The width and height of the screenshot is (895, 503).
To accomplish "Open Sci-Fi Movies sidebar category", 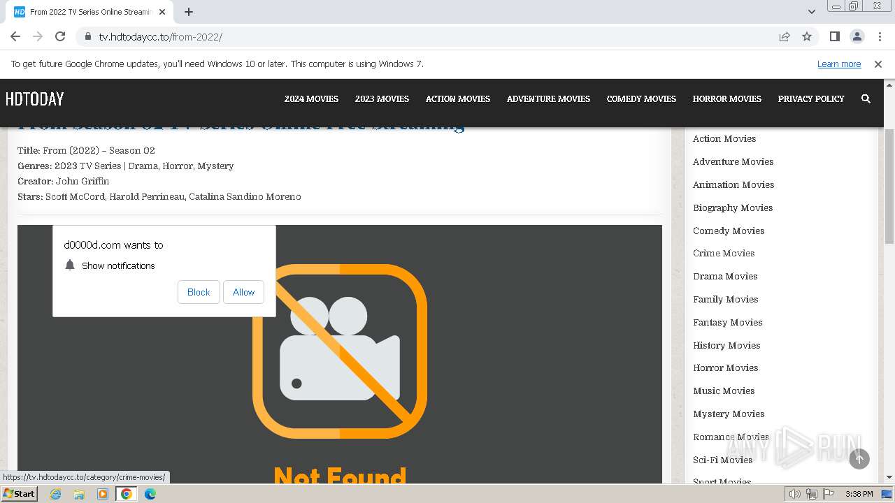I will coord(722,460).
